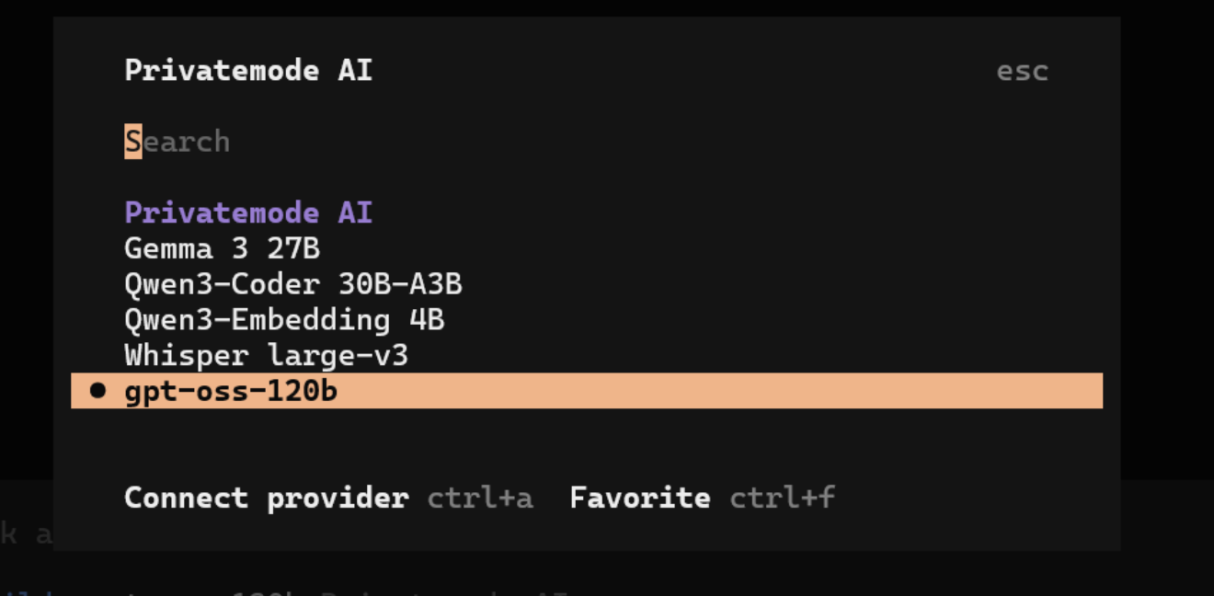Viewport: 1214px width, 596px height.
Task: Click the ctrl+f shortcut hint
Action: (x=782, y=499)
